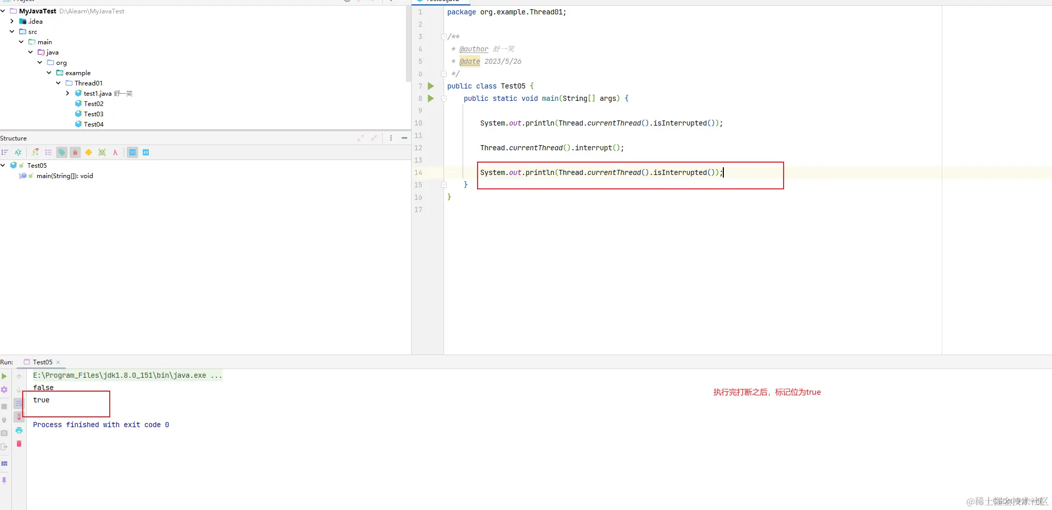
Task: Pin the Run tab
Action: pos(4,480)
